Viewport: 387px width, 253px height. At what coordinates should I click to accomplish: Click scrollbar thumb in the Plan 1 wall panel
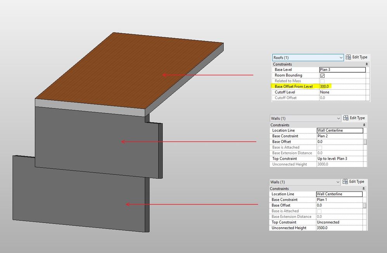[365, 205]
